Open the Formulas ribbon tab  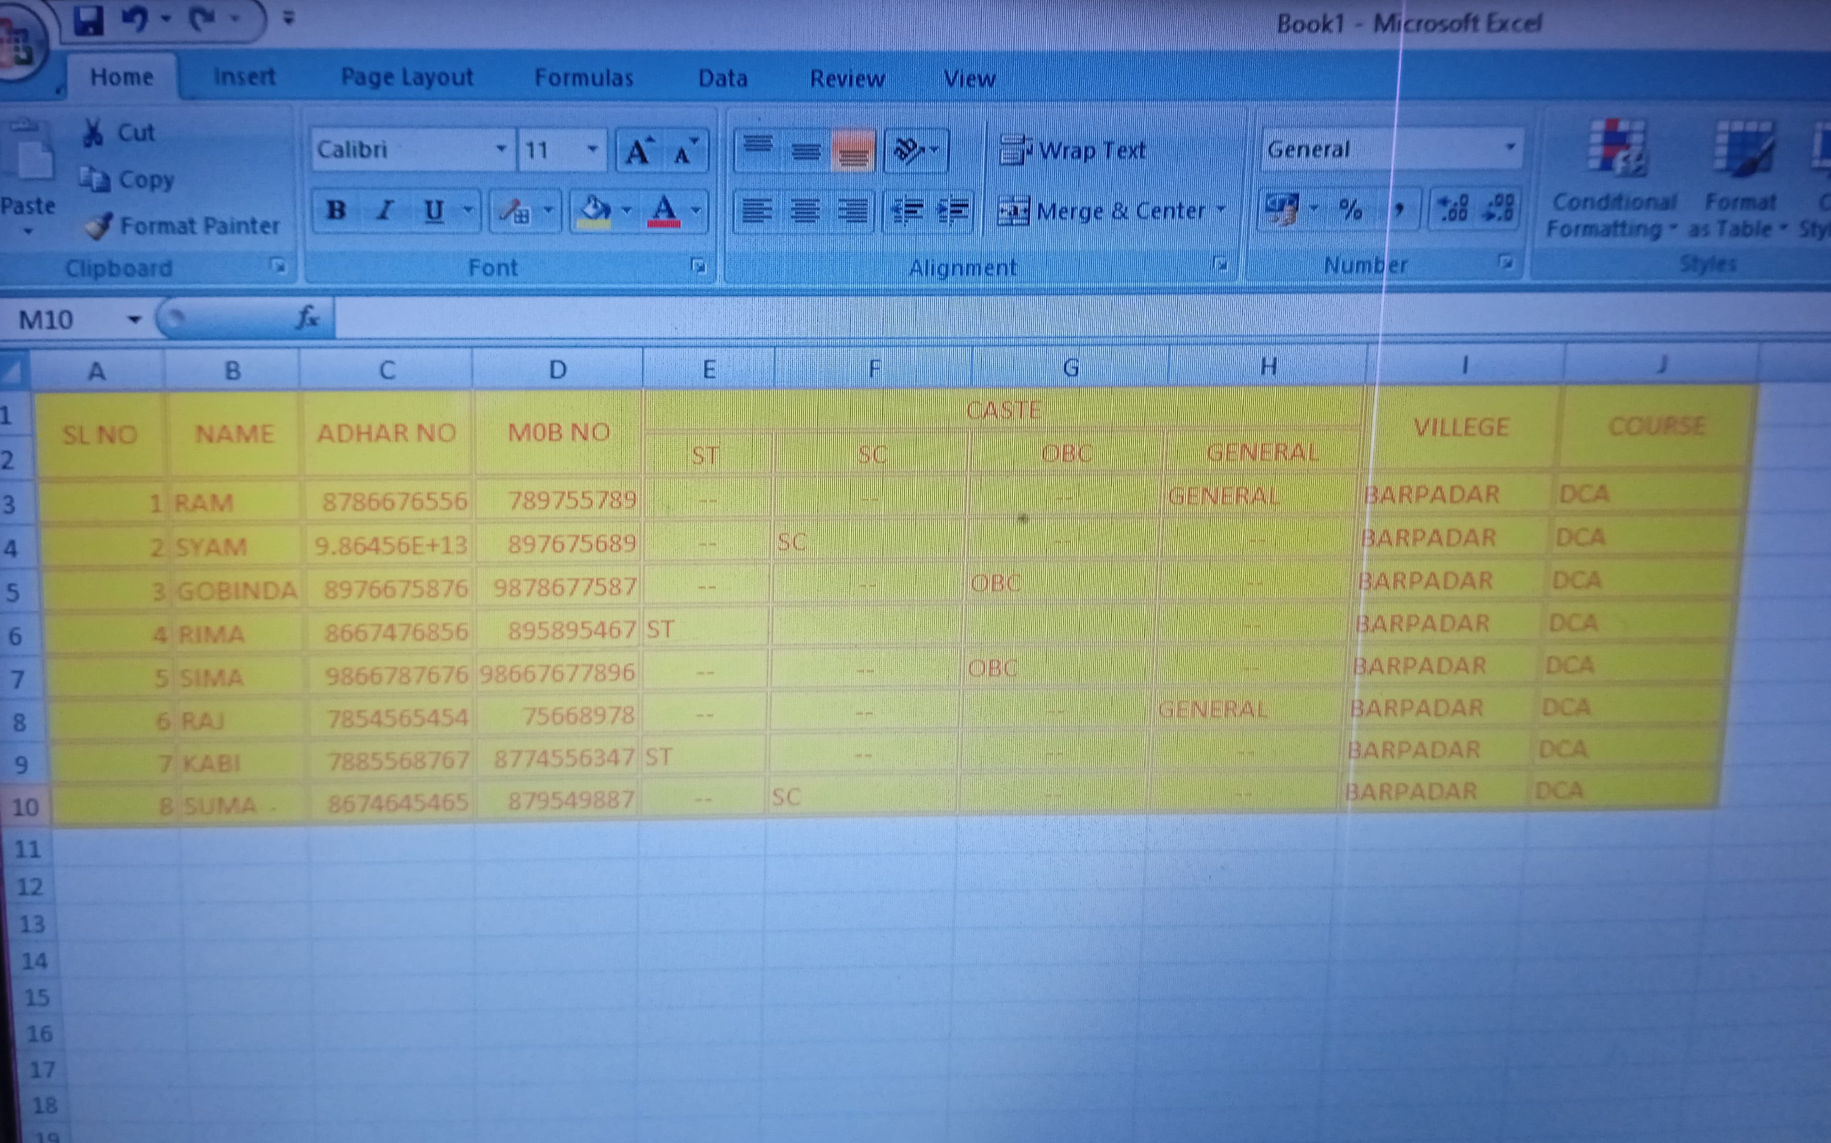(583, 77)
